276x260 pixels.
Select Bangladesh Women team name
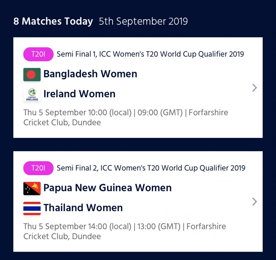pos(90,74)
